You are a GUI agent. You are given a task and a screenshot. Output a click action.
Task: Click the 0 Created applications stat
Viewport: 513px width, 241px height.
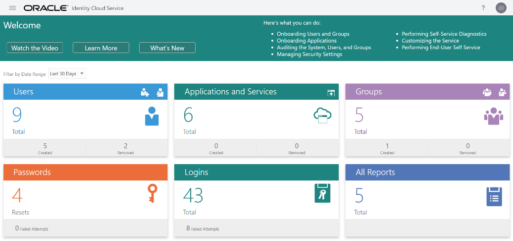216,148
